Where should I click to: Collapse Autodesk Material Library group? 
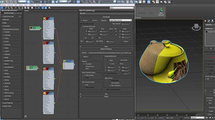coord(11,29)
